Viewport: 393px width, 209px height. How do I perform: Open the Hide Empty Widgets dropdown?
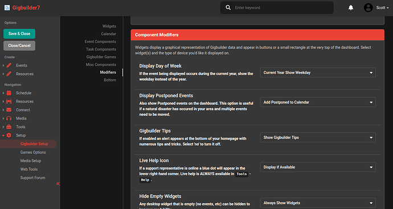click(x=318, y=203)
